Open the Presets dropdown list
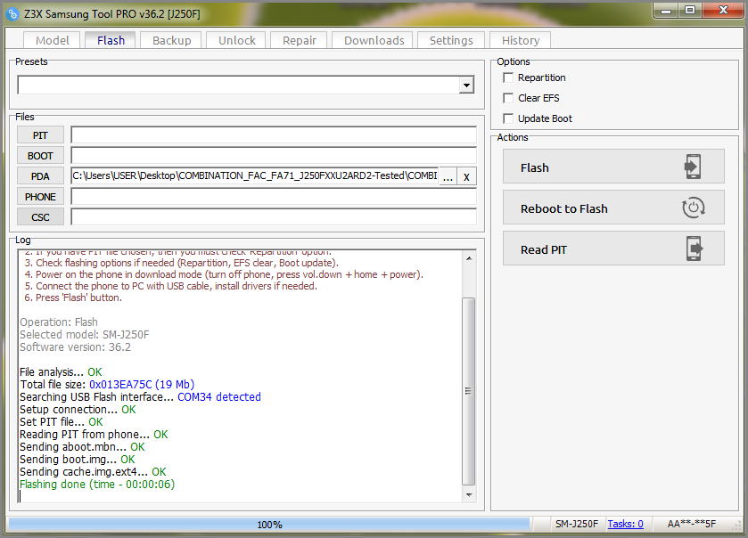Image resolution: width=748 pixels, height=538 pixels. pyautogui.click(x=466, y=86)
